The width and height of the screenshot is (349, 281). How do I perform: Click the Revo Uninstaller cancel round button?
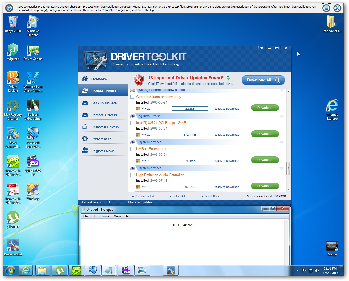coord(337,8)
